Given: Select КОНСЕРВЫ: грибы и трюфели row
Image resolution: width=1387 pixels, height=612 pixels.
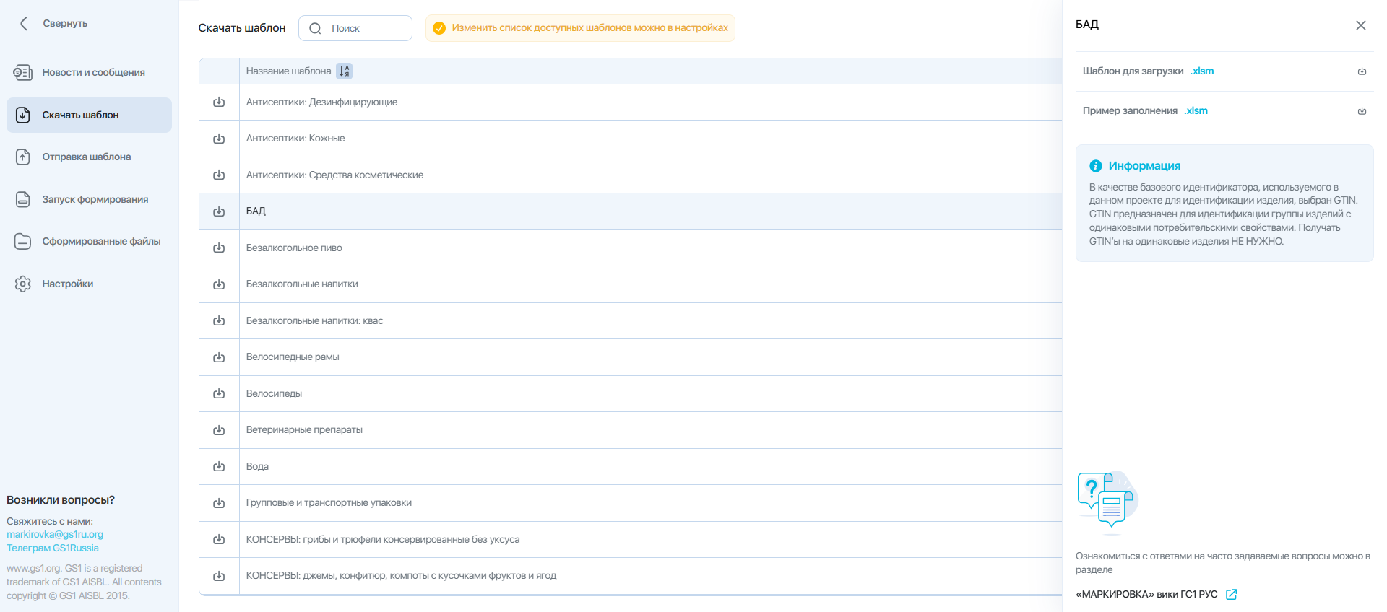Looking at the screenshot, I should (x=630, y=540).
